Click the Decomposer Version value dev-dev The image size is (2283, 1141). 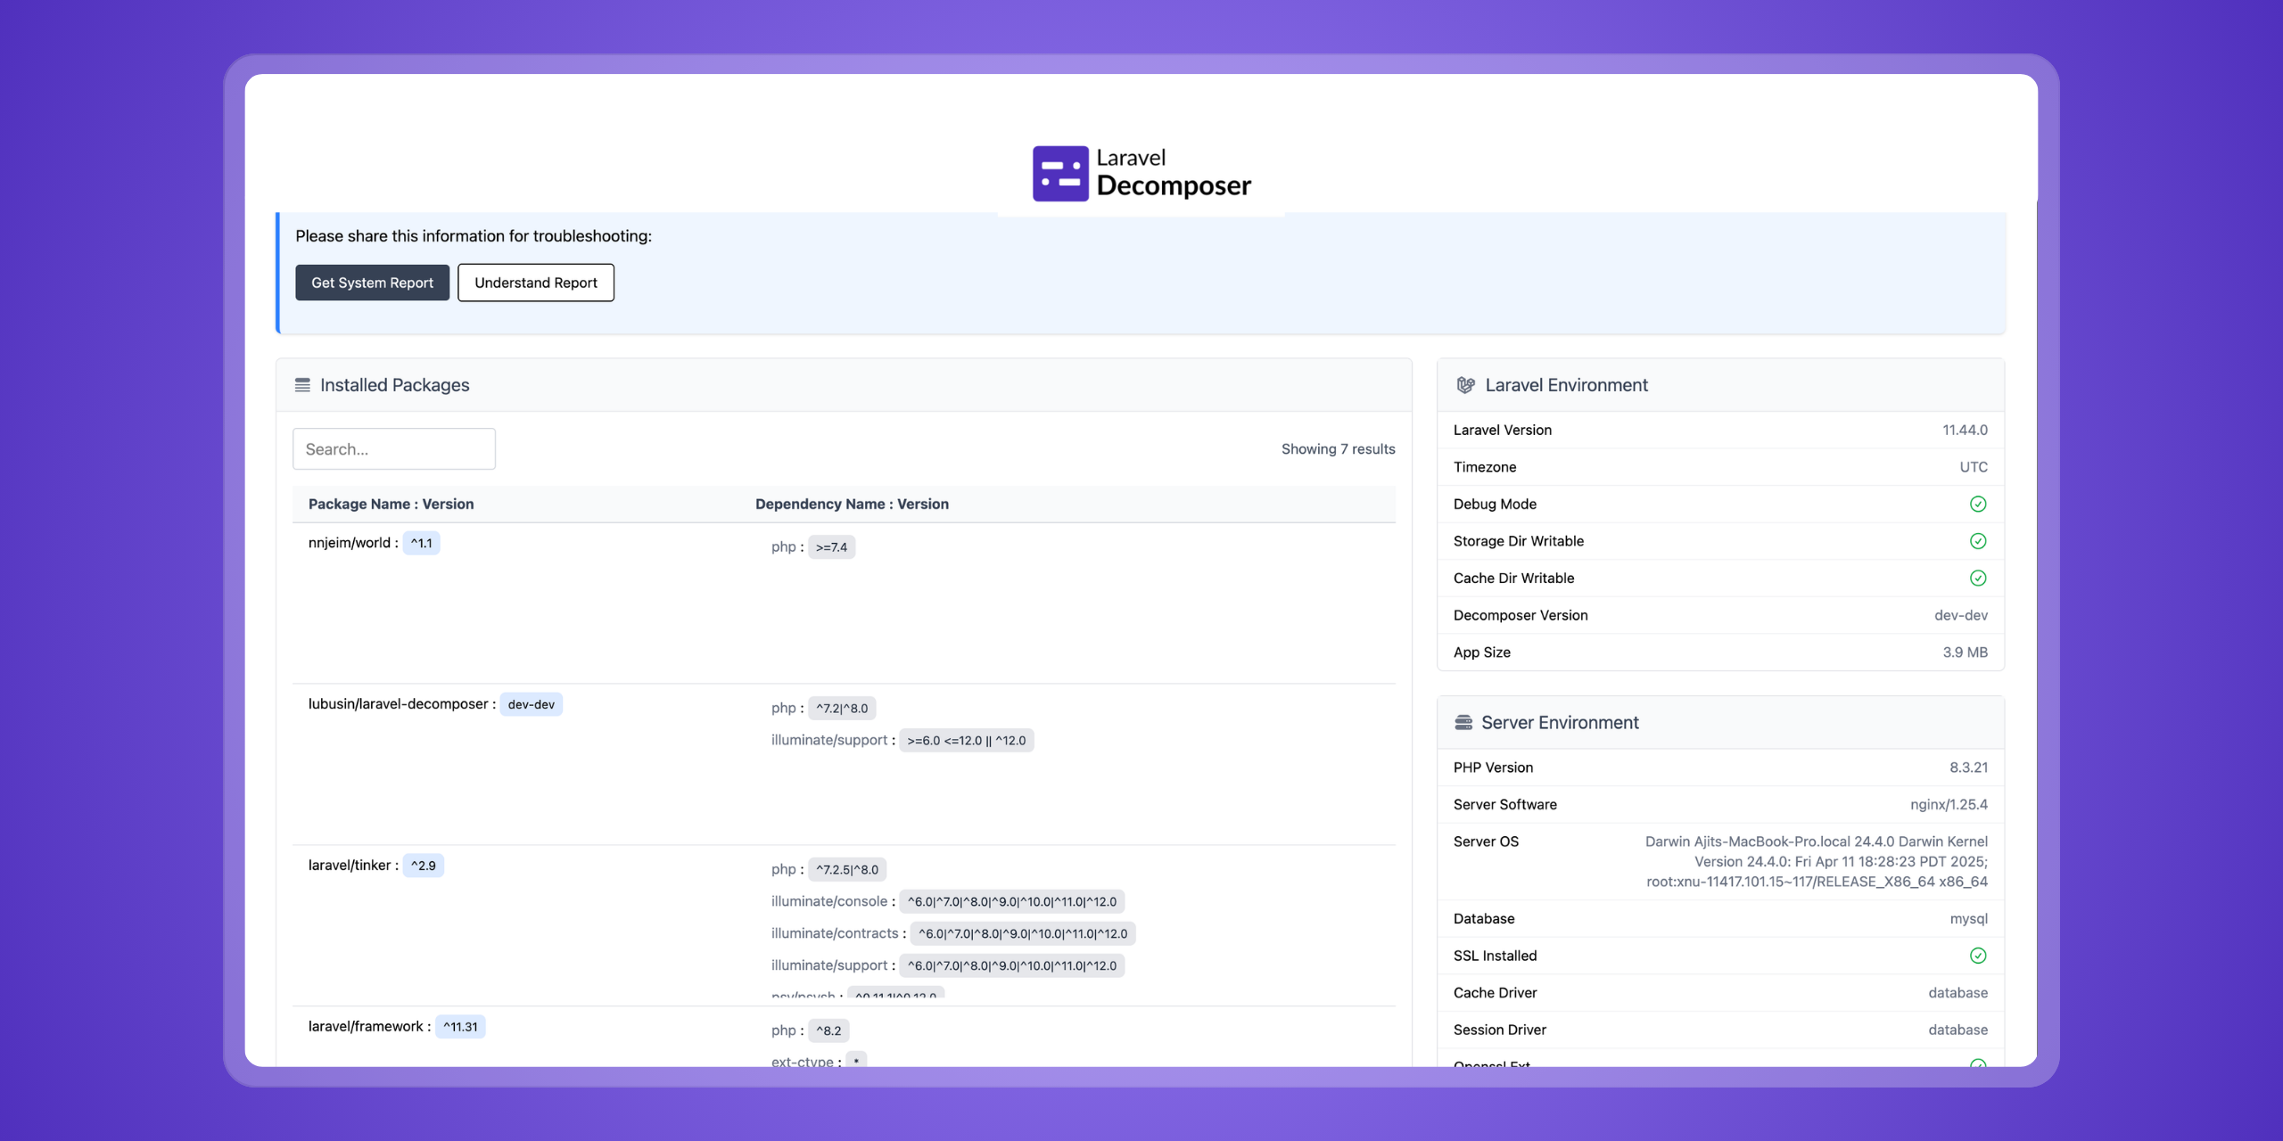coord(1961,615)
